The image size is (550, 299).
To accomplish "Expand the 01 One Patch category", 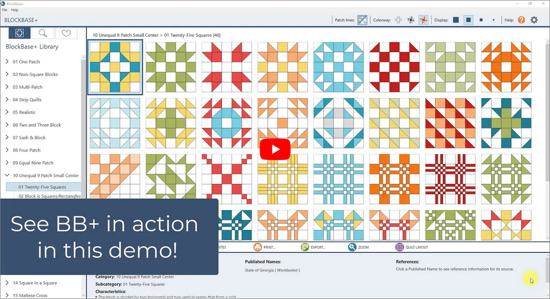I will coord(7,62).
